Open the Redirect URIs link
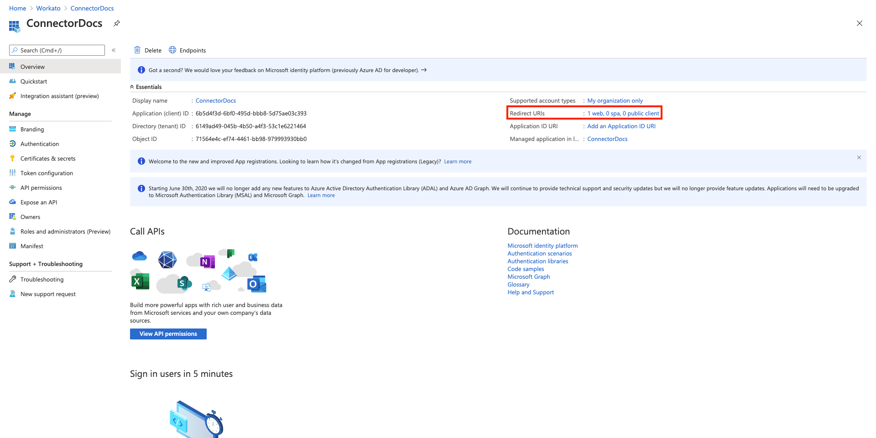876x438 pixels. (623, 113)
